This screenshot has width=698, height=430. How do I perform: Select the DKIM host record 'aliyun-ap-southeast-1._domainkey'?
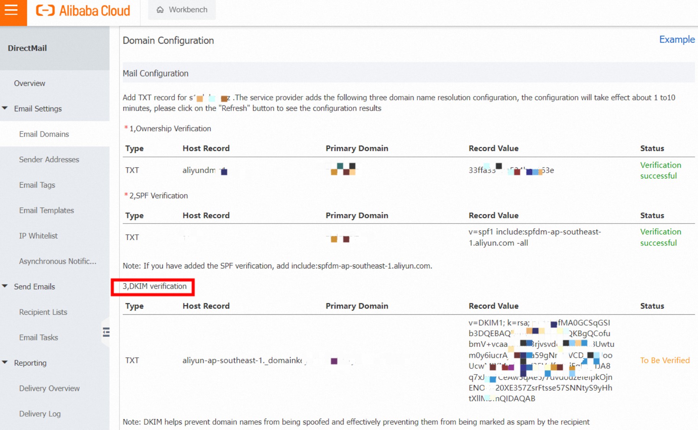[245, 360]
